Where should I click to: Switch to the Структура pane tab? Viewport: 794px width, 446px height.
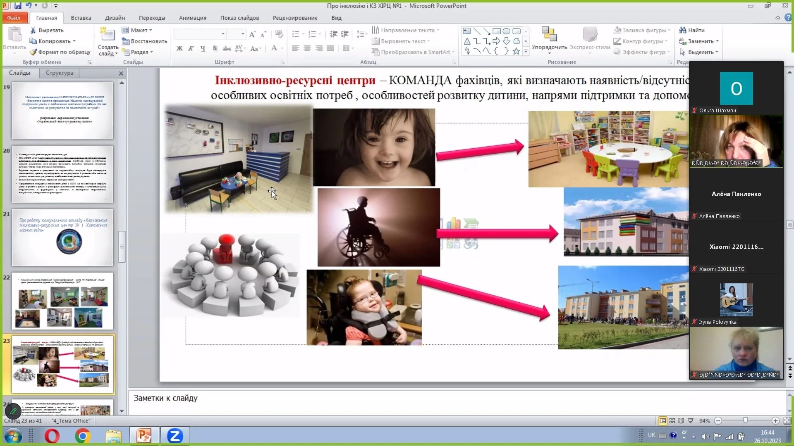pos(59,73)
